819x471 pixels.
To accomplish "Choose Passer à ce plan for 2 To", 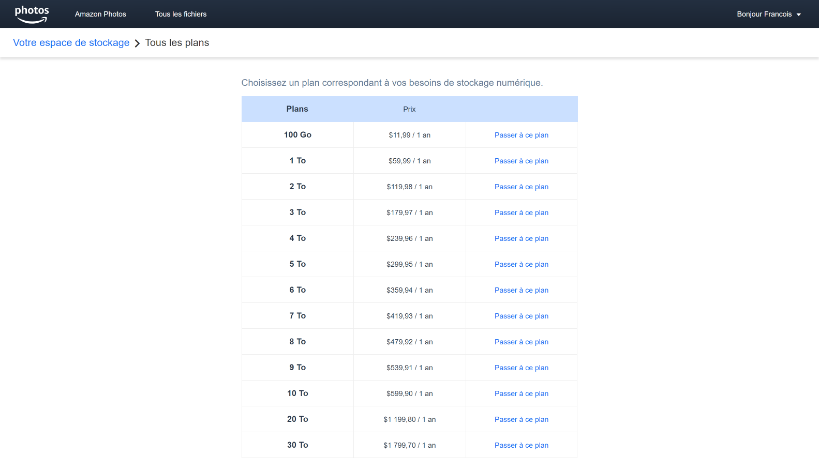I will (x=521, y=187).
